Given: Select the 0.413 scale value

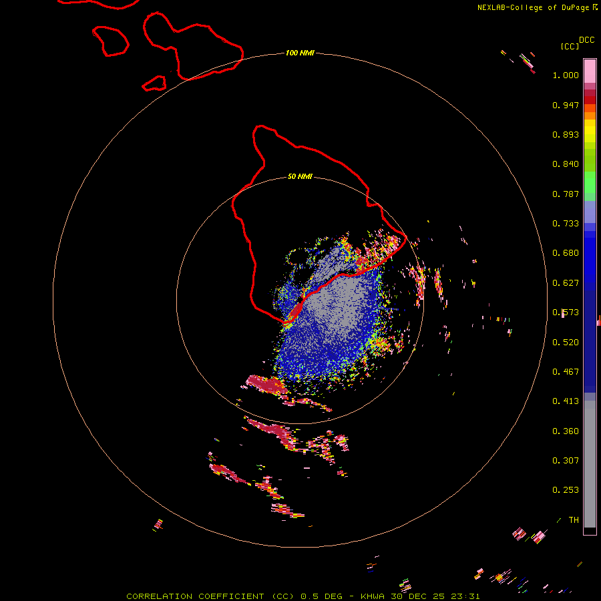Looking at the screenshot, I should (566, 401).
